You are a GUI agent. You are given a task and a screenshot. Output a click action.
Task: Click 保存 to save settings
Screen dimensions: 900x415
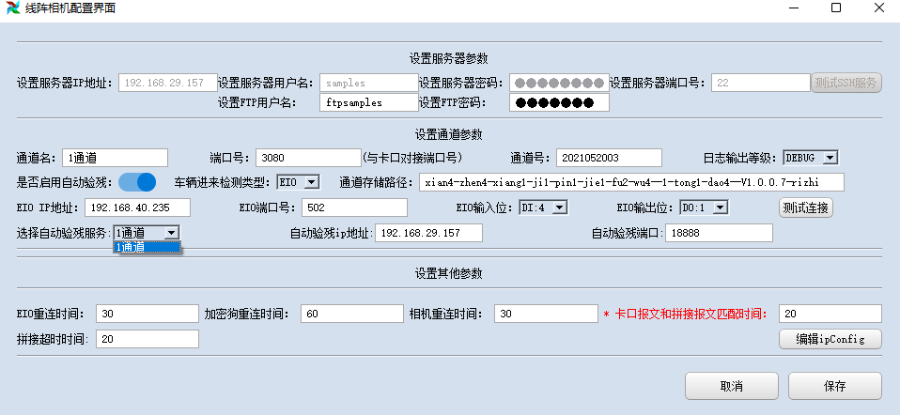[835, 386]
